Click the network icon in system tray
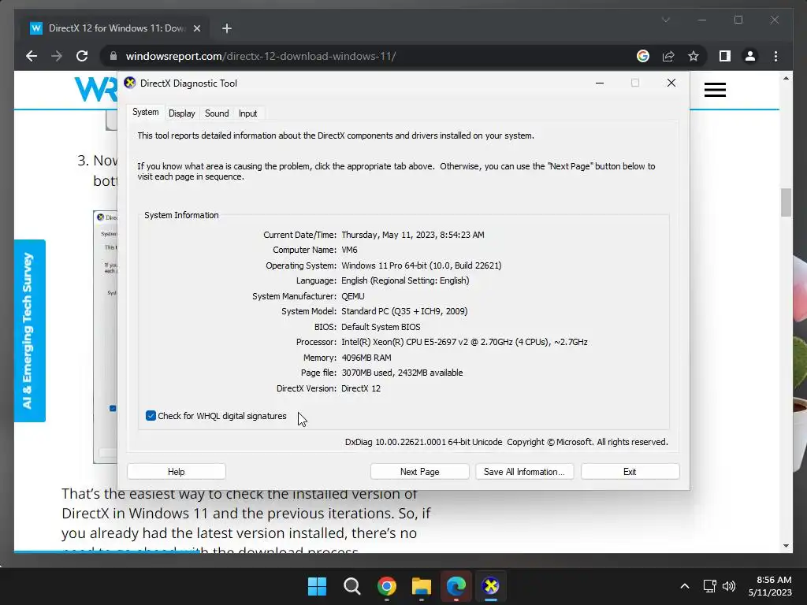Image resolution: width=807 pixels, height=605 pixels. (710, 586)
